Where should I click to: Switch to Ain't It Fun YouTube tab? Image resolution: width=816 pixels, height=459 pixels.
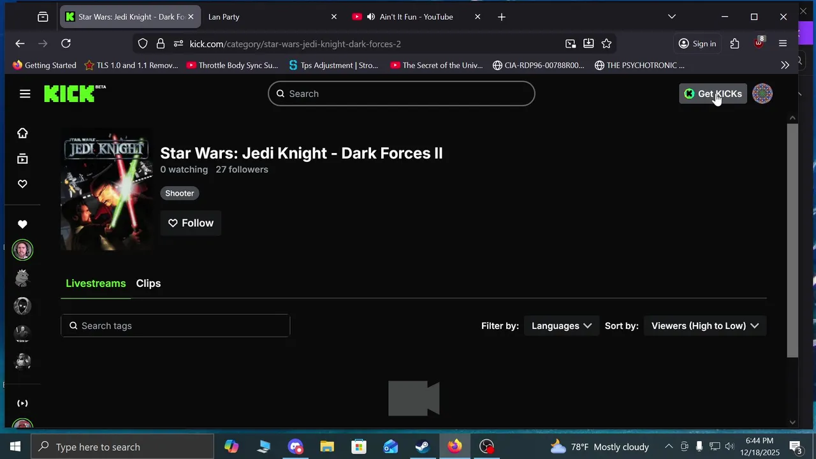[416, 17]
